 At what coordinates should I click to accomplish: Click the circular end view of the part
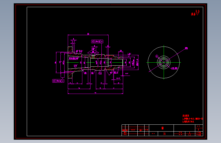164,62
